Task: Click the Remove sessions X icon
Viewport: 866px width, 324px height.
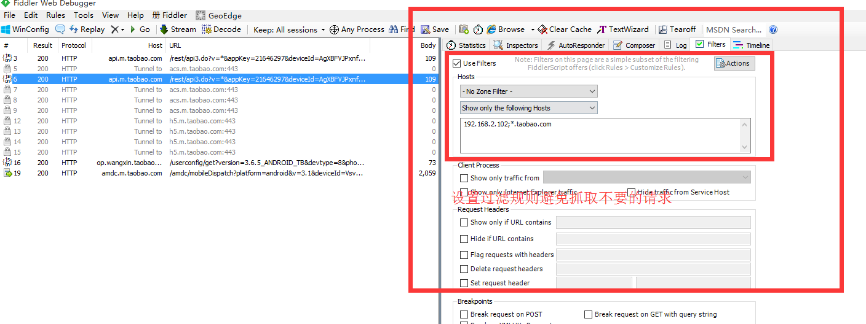Action: click(x=114, y=29)
